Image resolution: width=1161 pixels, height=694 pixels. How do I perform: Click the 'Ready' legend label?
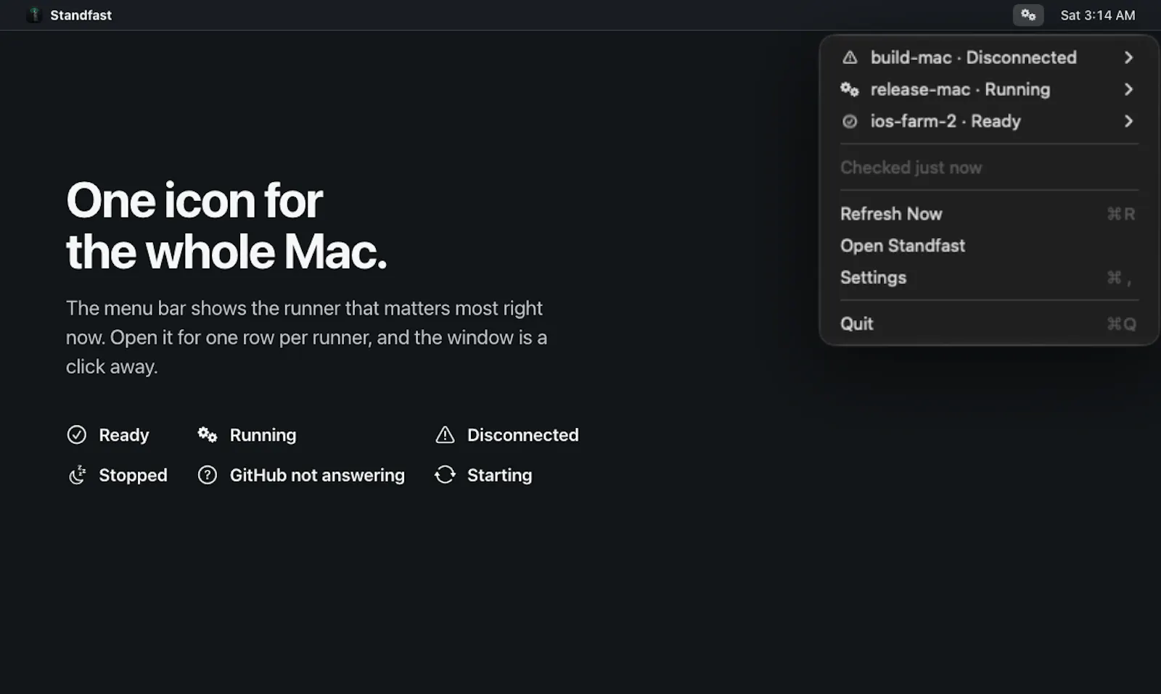pos(124,435)
